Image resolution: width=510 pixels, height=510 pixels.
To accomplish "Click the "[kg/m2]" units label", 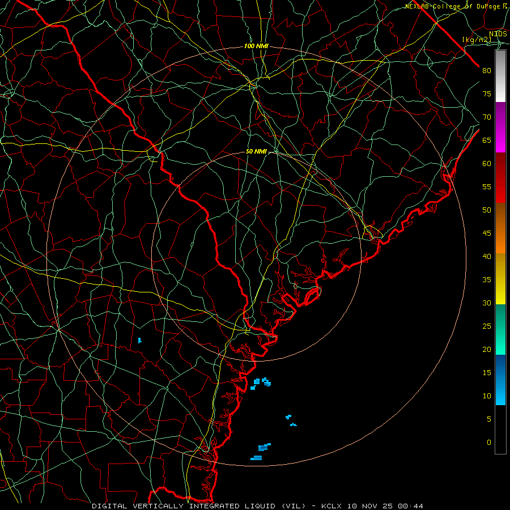I will pos(477,40).
